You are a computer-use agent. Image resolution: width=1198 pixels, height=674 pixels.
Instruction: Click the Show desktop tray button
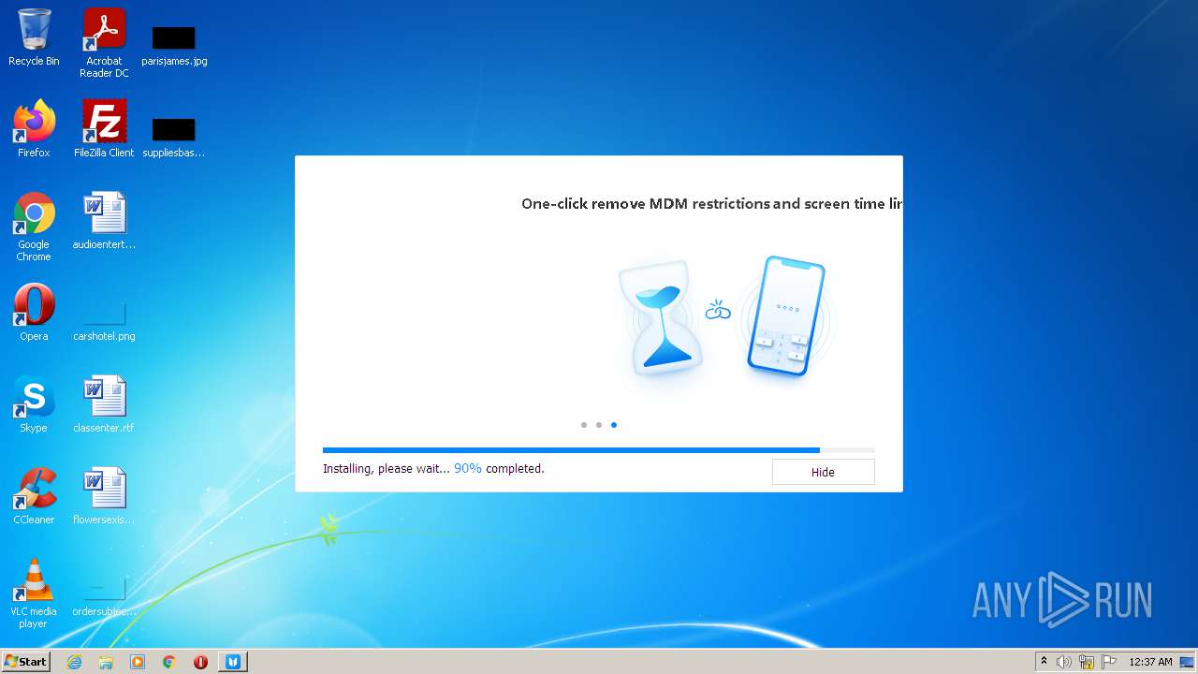coord(1188,662)
